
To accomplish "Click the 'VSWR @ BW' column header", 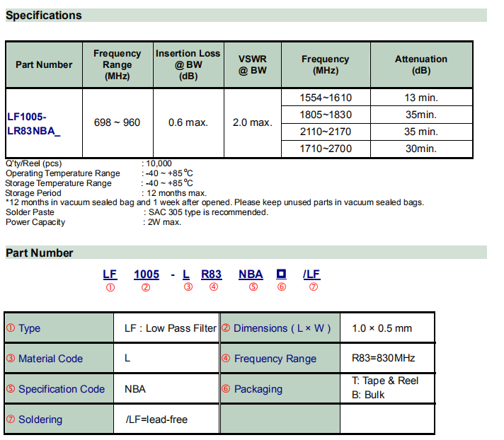I will tap(252, 64).
